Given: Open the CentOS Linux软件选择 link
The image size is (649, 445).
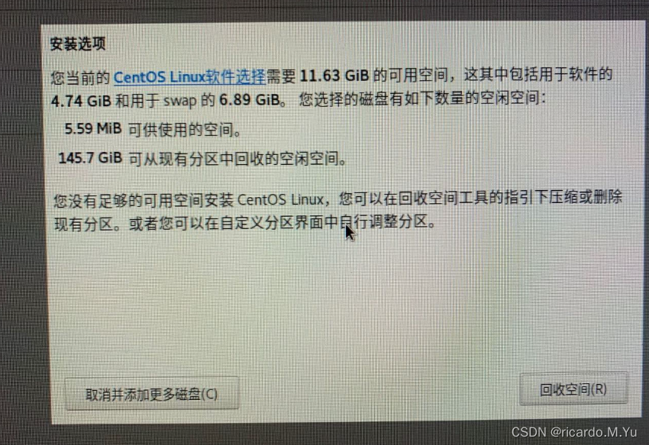Looking at the screenshot, I should pyautogui.click(x=189, y=77).
